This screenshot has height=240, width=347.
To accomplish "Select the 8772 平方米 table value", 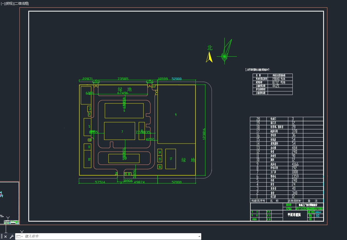I will pos(279,82).
